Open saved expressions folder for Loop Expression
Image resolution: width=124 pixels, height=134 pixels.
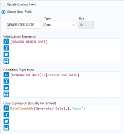[x=6, y=121]
